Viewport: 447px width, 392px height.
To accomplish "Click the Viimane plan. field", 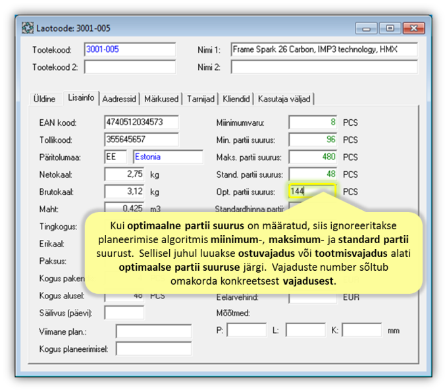I will (x=153, y=331).
